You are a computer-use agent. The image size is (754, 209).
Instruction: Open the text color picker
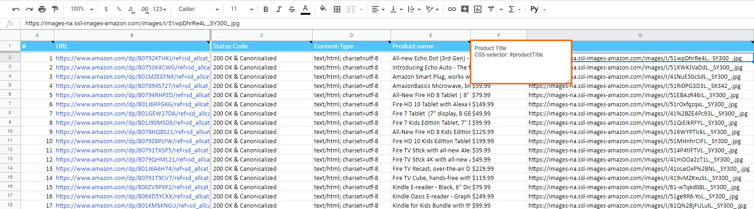(305, 9)
